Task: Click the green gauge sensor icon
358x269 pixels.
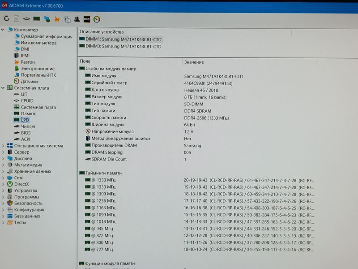Action: pos(97,19)
